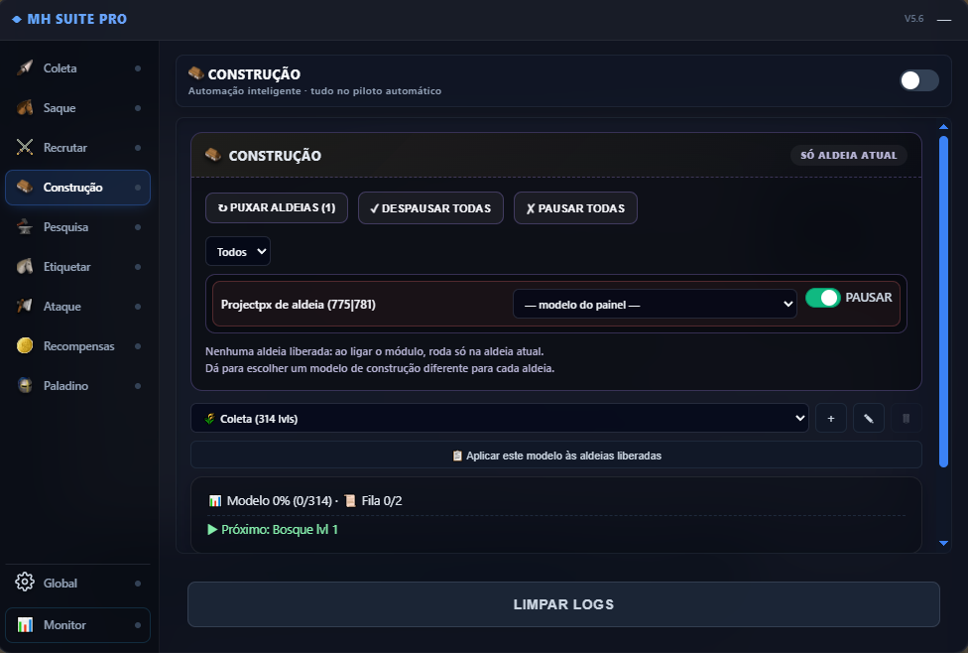Click the clipboard icon on Aplicar este modelo

[x=457, y=456]
